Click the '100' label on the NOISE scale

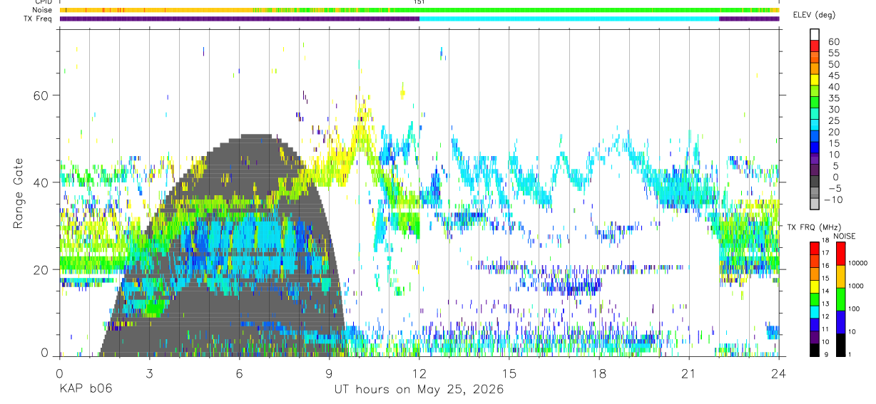pyautogui.click(x=852, y=309)
